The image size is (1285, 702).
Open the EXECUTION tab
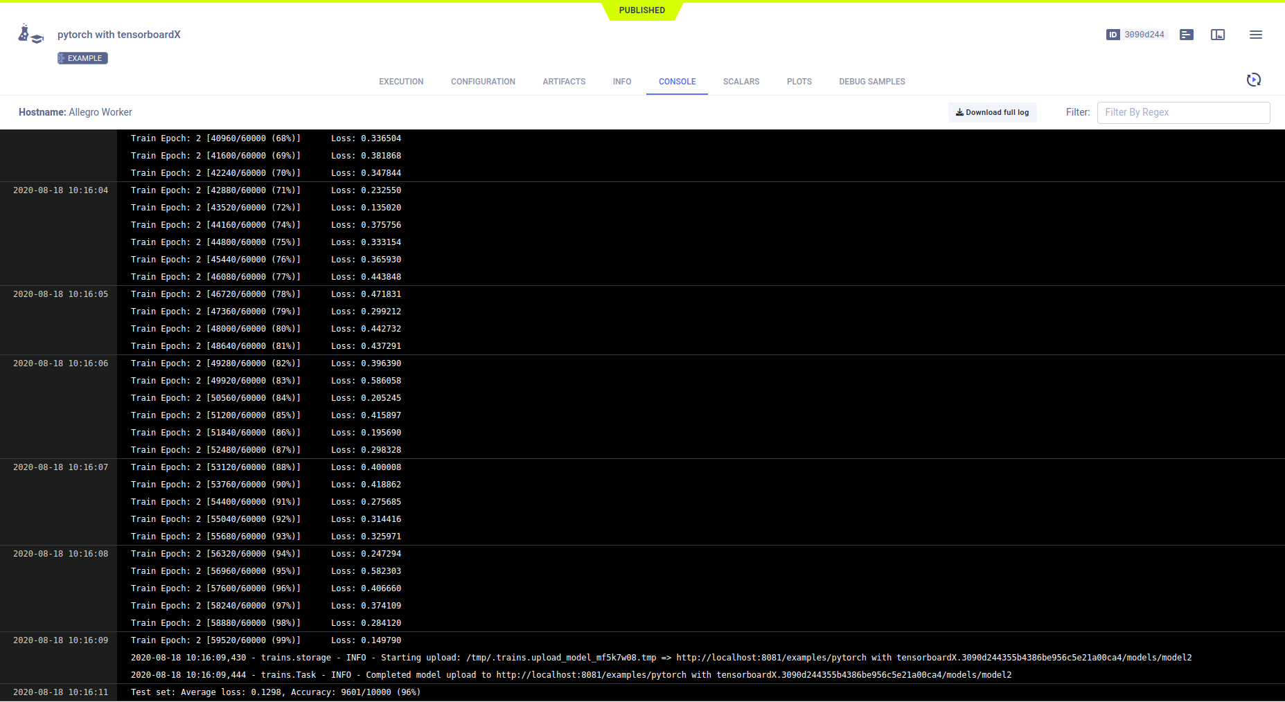point(401,82)
